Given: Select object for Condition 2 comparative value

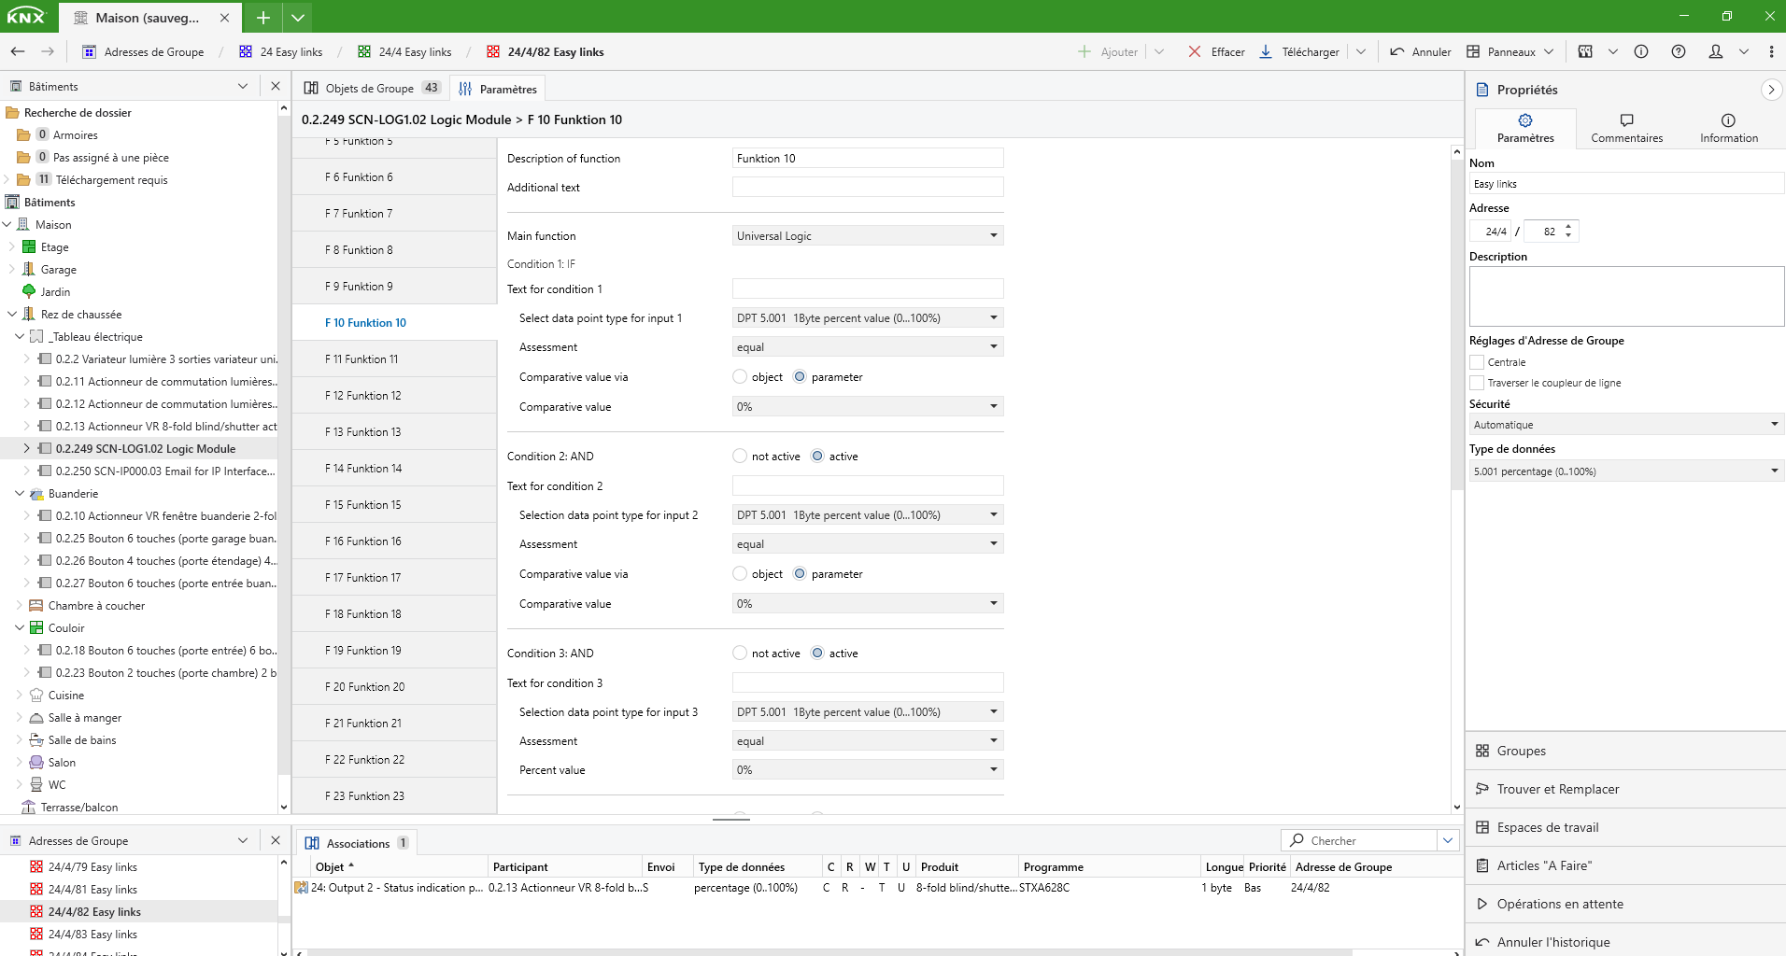Looking at the screenshot, I should 740,574.
